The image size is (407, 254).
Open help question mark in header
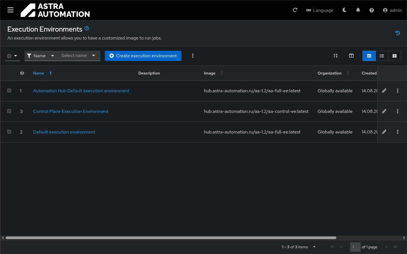point(371,10)
